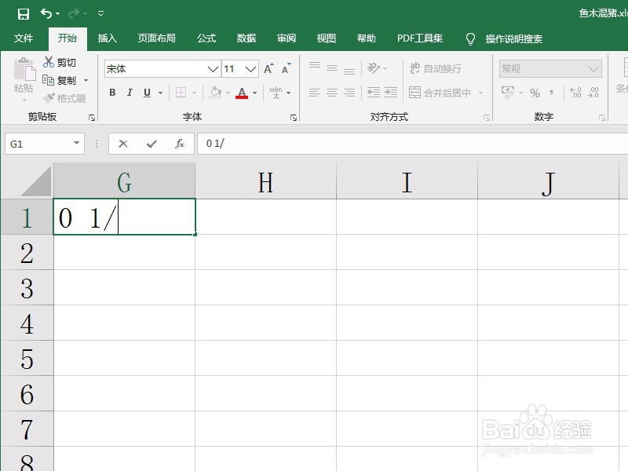
Task: Open the PDF工具集 tab
Action: pos(420,38)
